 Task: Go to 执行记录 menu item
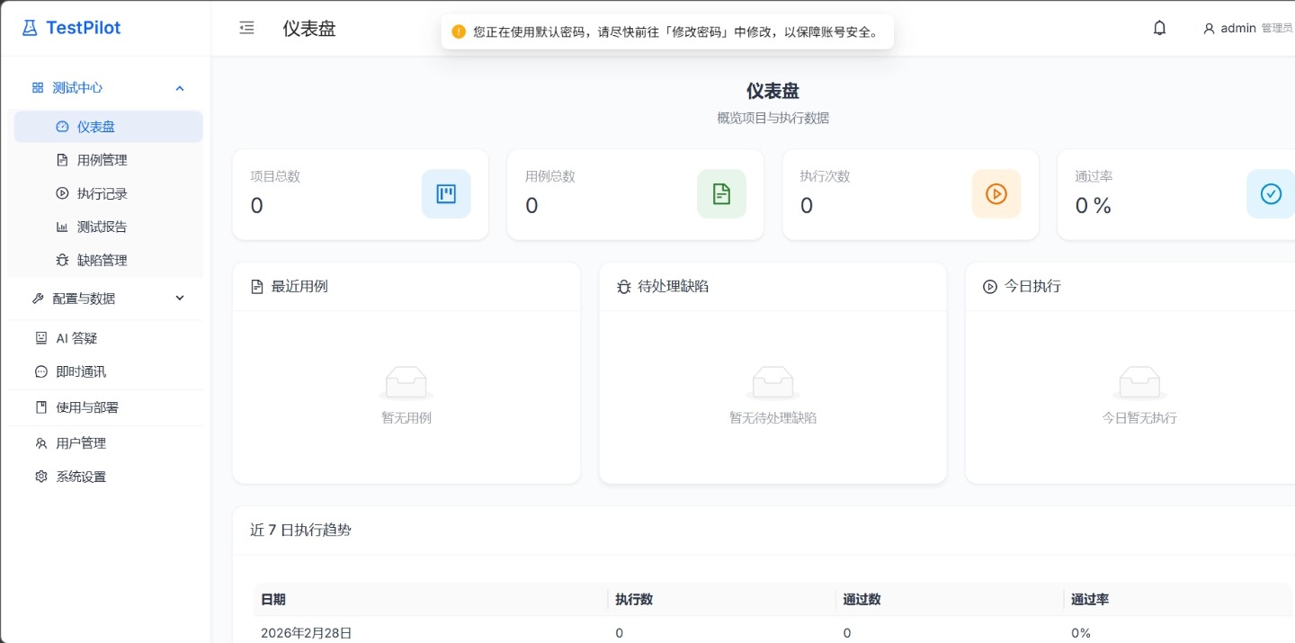[x=108, y=193]
